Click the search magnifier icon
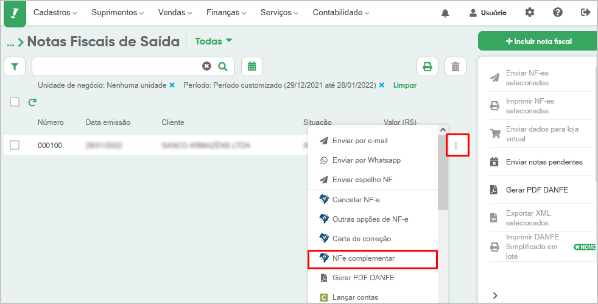 [x=223, y=66]
